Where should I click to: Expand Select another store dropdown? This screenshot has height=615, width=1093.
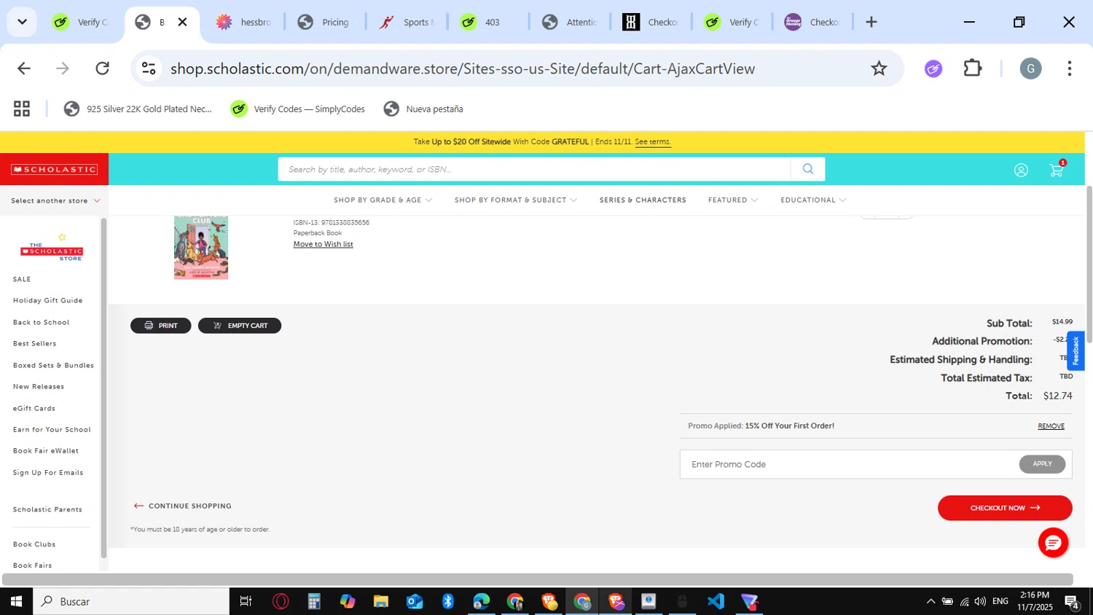pos(55,200)
